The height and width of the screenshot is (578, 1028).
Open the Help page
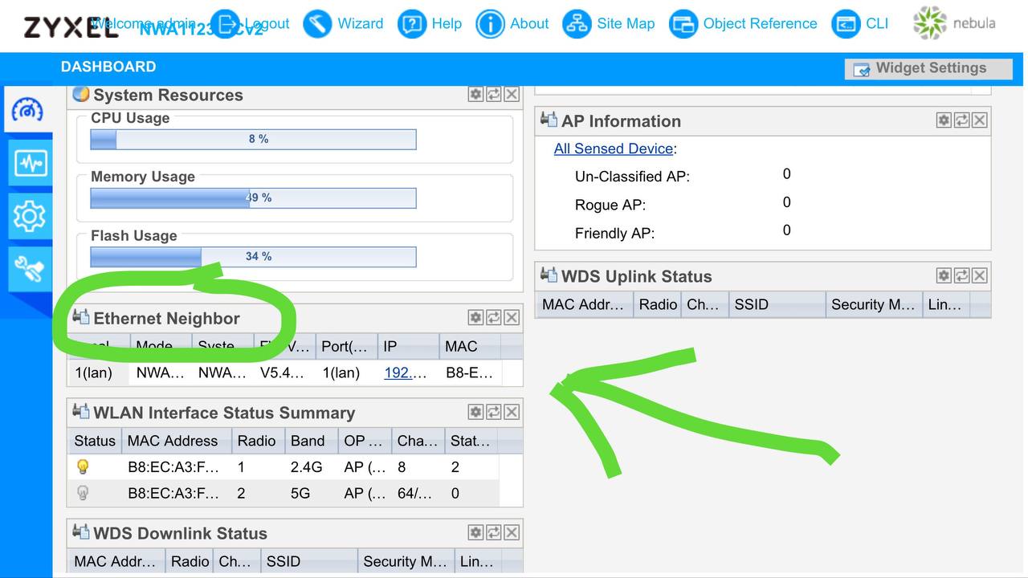tap(430, 24)
